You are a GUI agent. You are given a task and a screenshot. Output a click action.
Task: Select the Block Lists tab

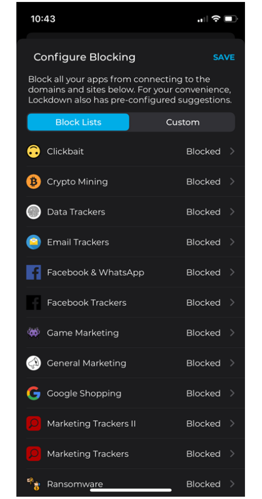[x=78, y=122]
